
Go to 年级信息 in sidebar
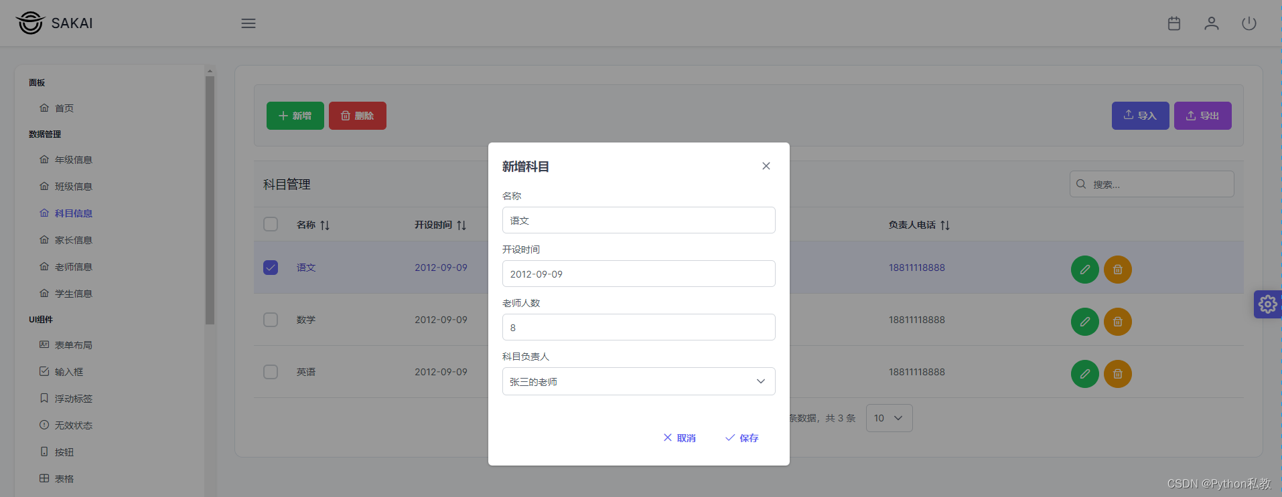point(74,160)
